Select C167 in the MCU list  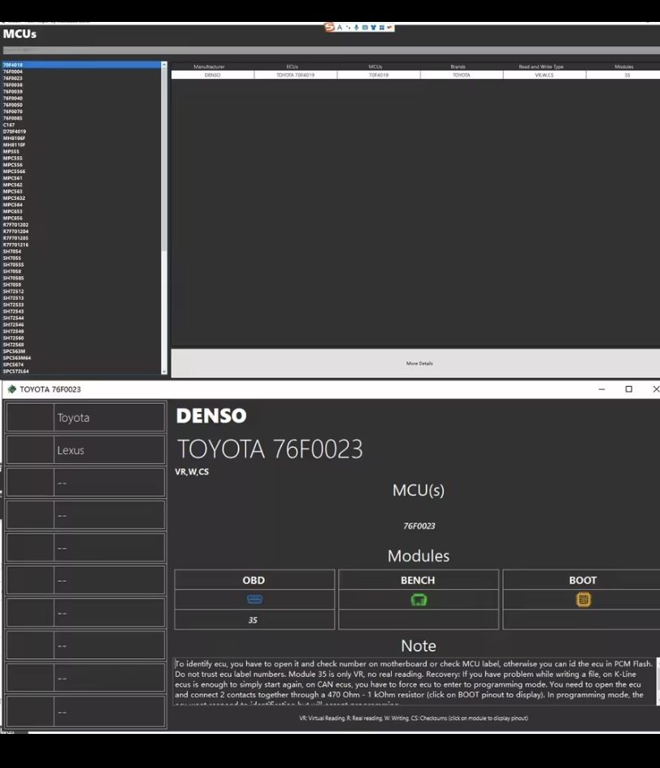click(9, 125)
